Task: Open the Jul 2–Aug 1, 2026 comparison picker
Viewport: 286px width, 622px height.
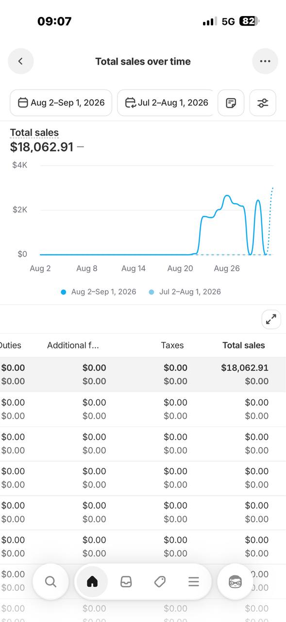Action: click(165, 103)
